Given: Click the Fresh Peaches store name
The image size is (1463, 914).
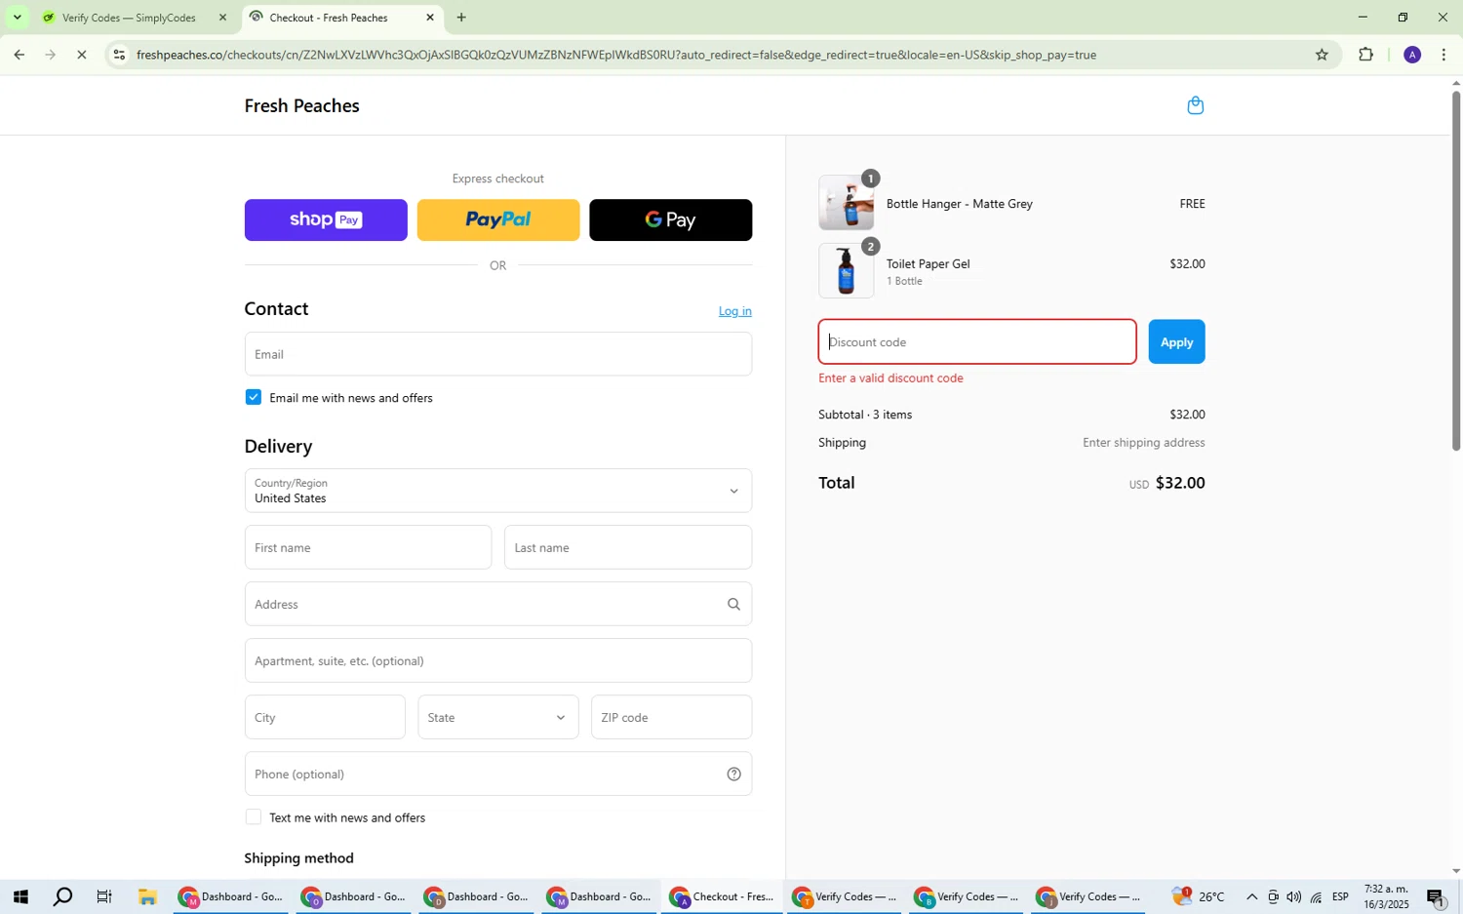Looking at the screenshot, I should (x=301, y=106).
